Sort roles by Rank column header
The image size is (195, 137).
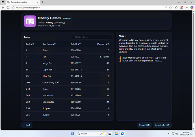tap(30, 44)
